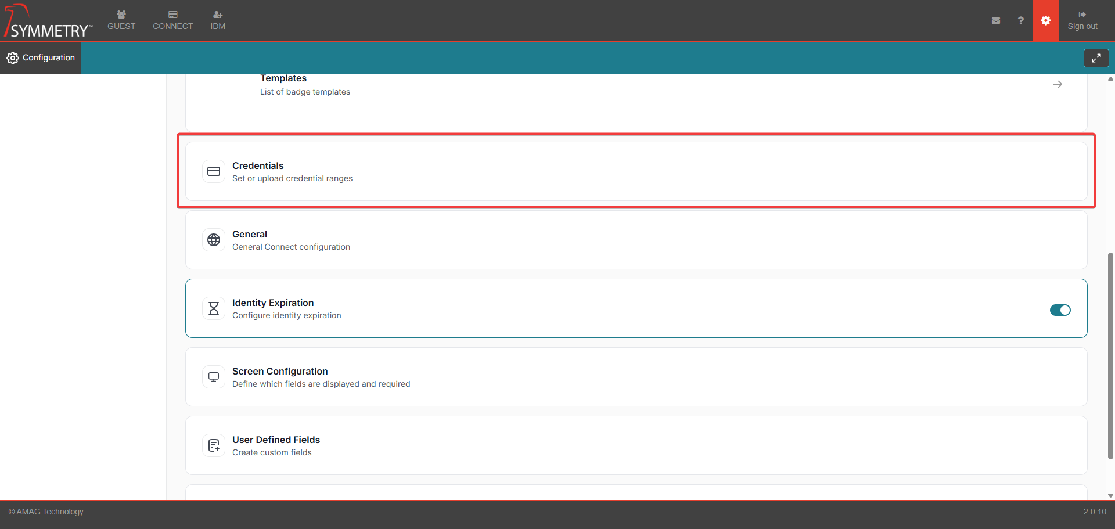This screenshot has height=529, width=1115.
Task: Click Sign out
Action: (1082, 20)
